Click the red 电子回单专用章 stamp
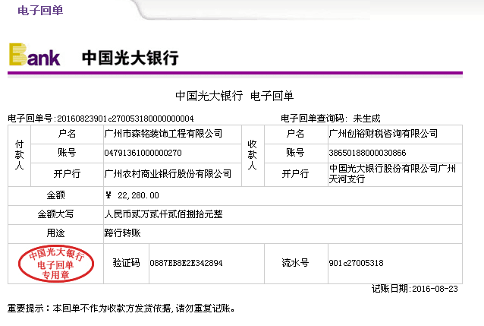The image size is (484, 326). pyautogui.click(x=56, y=264)
